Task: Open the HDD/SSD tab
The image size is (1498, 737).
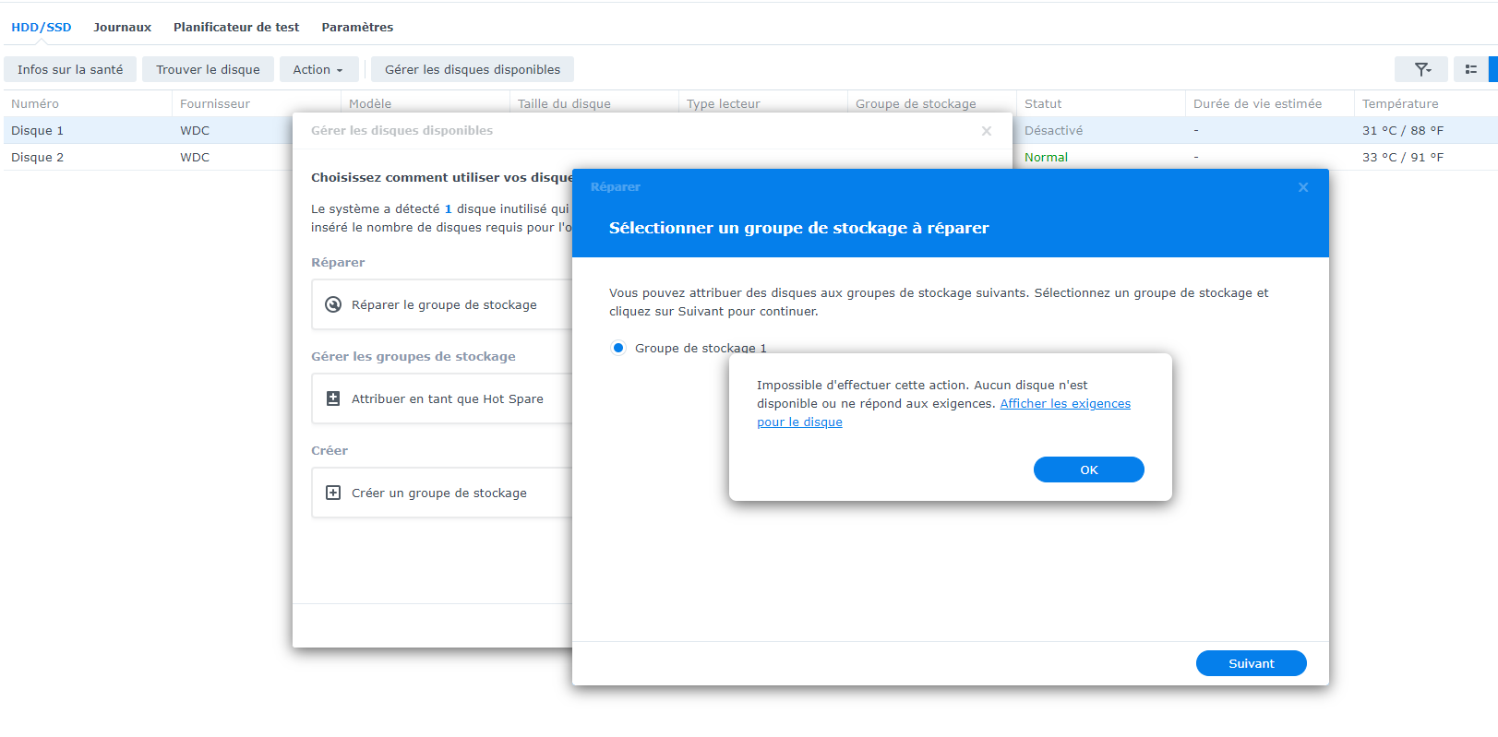Action: click(x=42, y=27)
